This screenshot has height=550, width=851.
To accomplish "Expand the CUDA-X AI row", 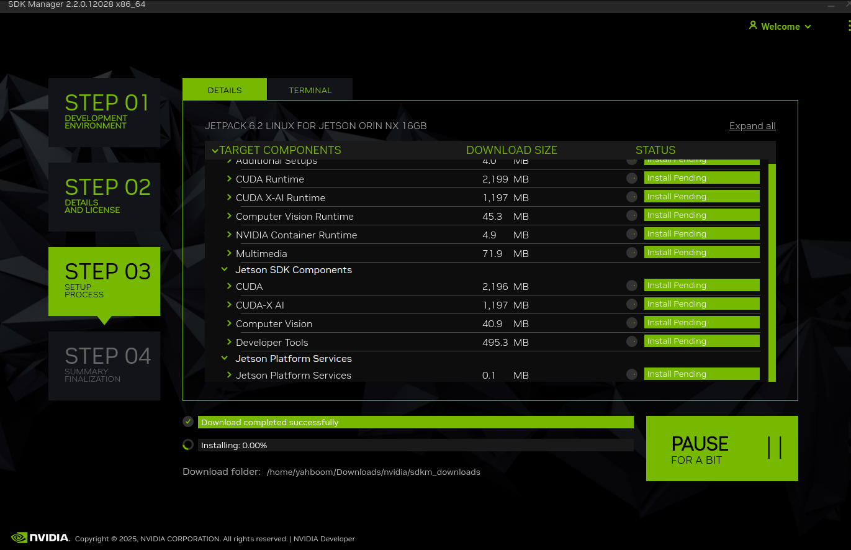I will pos(229,305).
